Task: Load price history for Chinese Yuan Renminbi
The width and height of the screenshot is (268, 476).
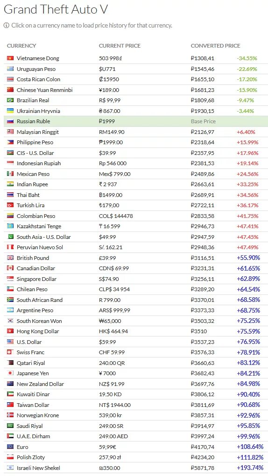Action: coord(45,90)
